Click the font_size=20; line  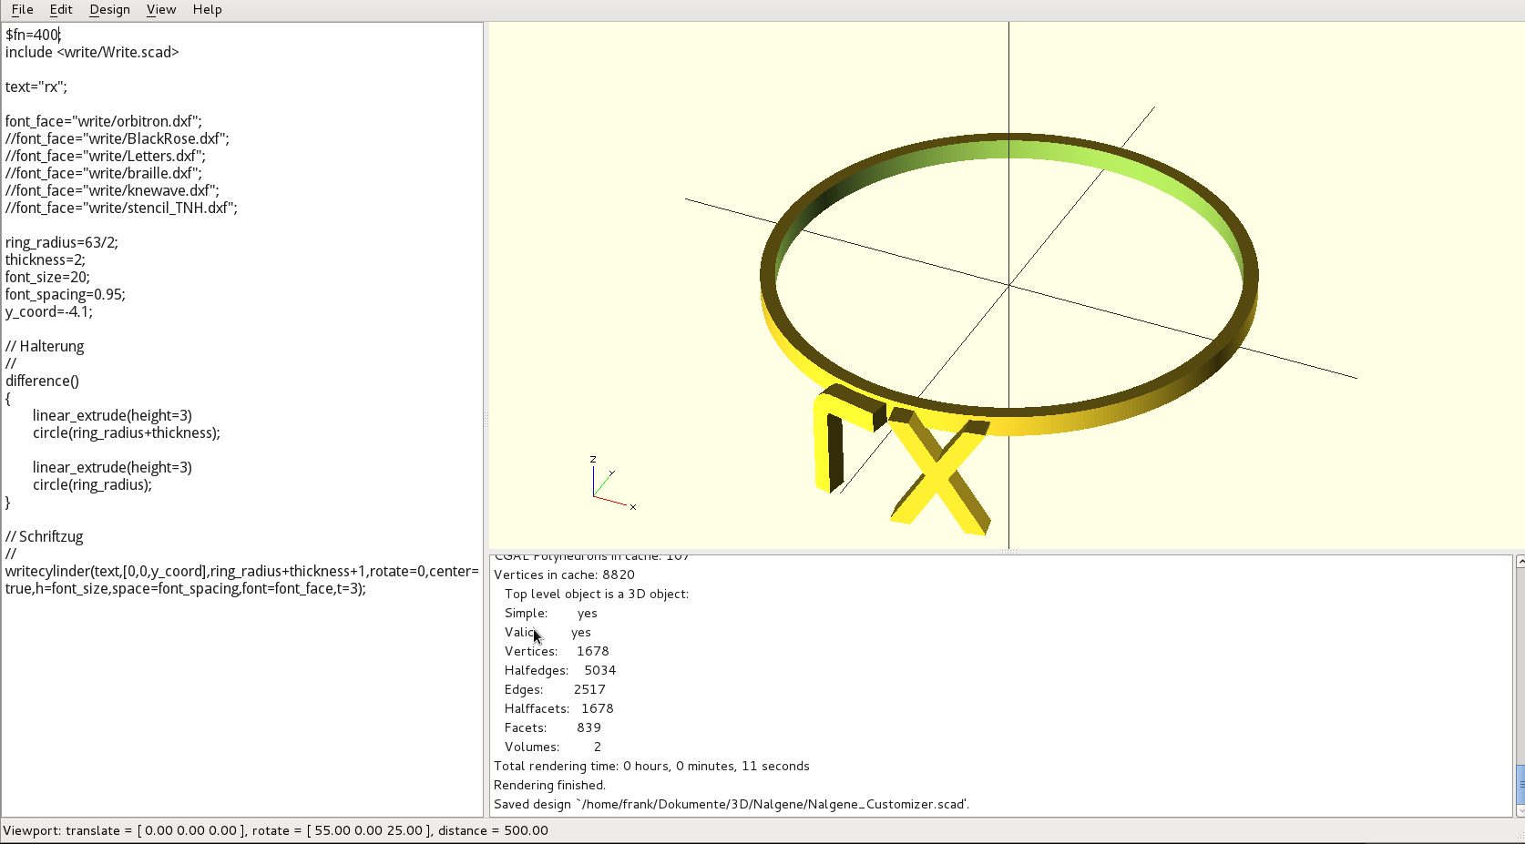pos(47,277)
